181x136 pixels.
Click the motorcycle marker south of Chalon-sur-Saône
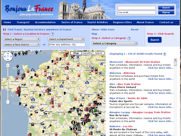click(x=81, y=105)
